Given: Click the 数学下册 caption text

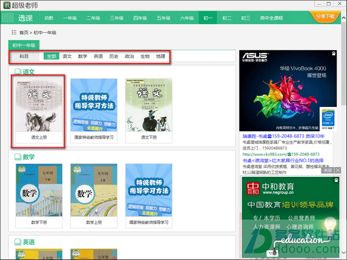Looking at the screenshot, I should click(x=39, y=222).
